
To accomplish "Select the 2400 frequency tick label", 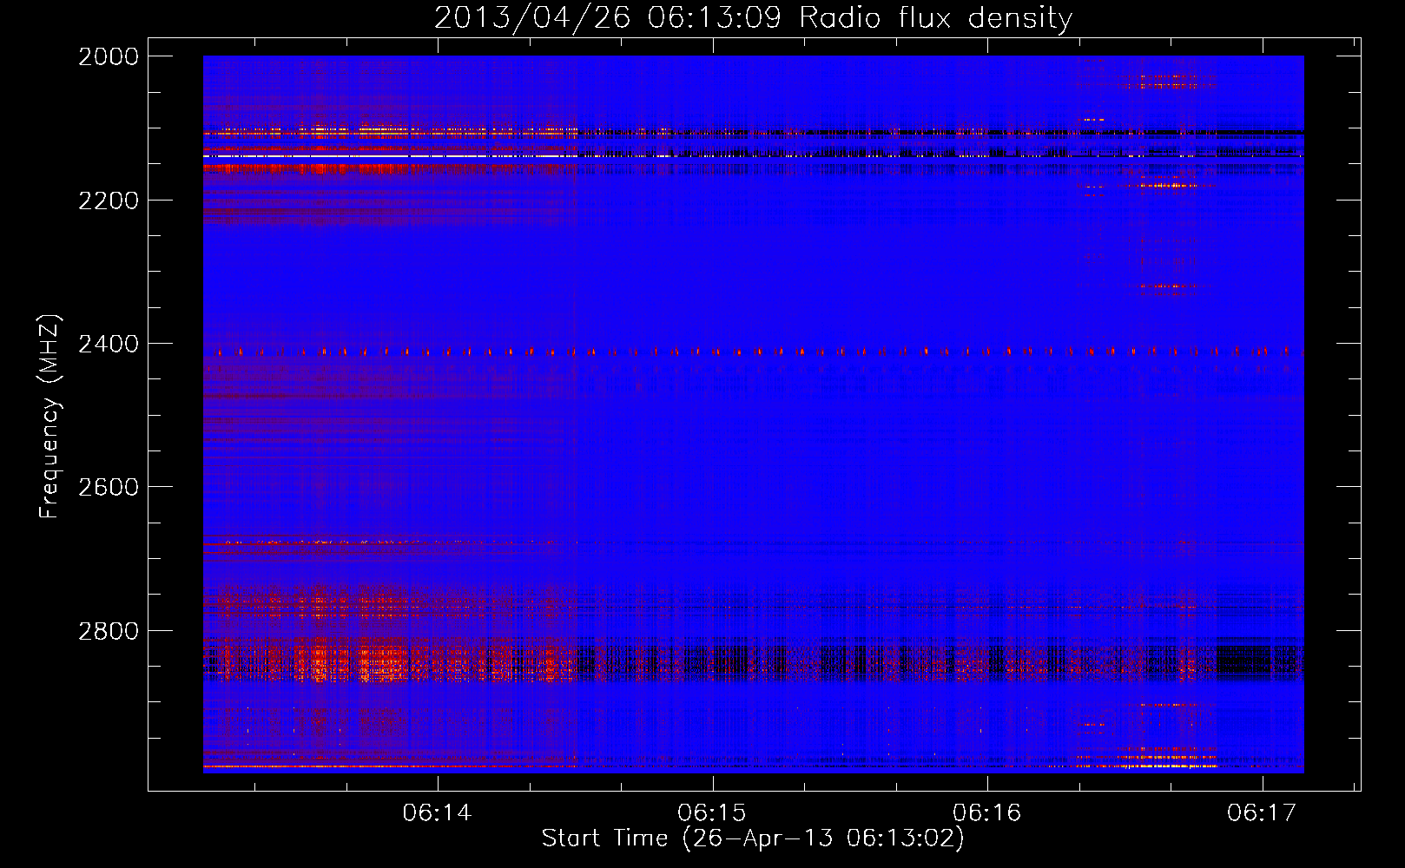I will click(109, 345).
